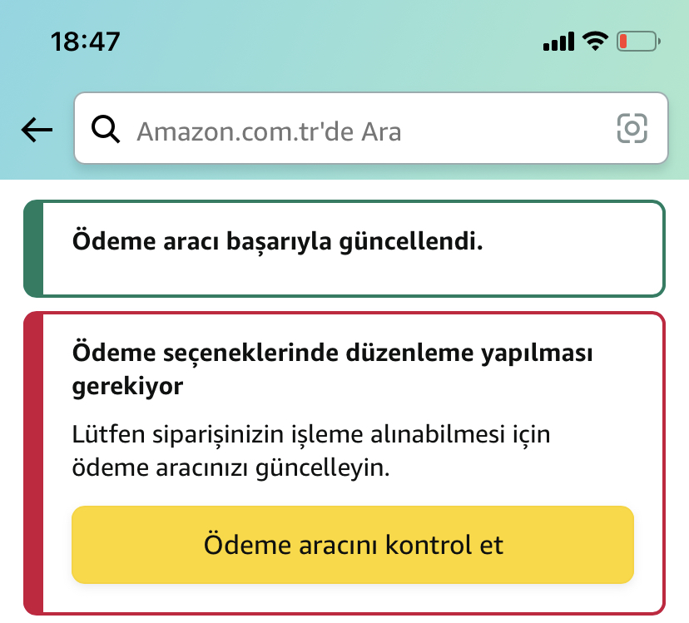The image size is (689, 623).
Task: Tap the "ödeme aracınızı güncelleyin" line
Action: (x=231, y=467)
